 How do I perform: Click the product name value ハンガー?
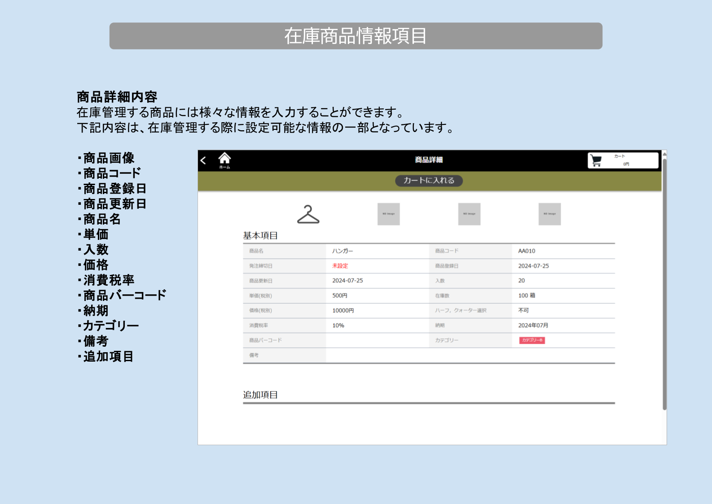coord(343,251)
